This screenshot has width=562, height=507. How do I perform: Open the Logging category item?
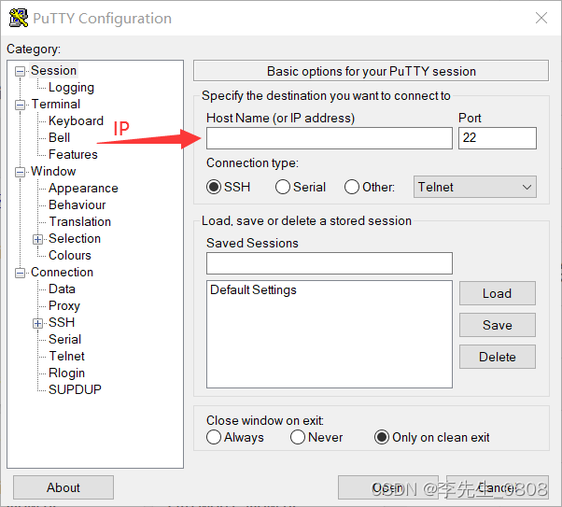[x=71, y=87]
